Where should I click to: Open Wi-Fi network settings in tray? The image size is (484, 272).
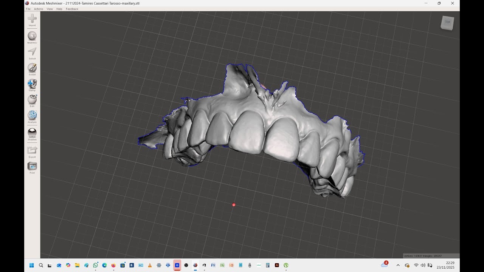tap(416, 265)
